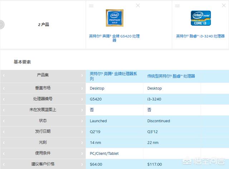This screenshot has width=229, height=169.
Task: Click right arrow on 处理器编号 row
Action: pyautogui.click(x=82, y=99)
